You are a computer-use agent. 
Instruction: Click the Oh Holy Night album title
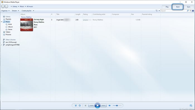click(39, 20)
